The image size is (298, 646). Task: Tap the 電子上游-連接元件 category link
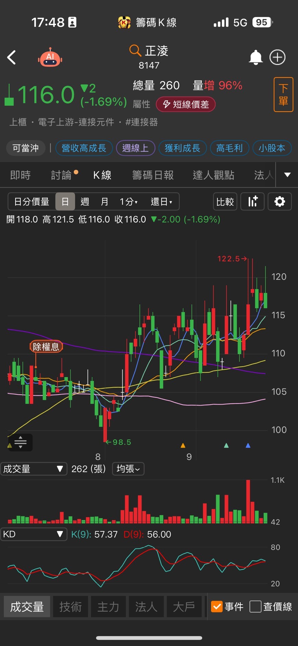point(76,122)
